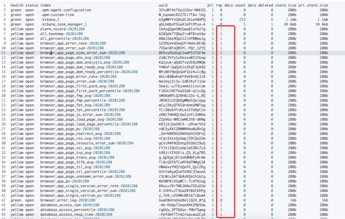Click 'browser_app_single_version_error_sum-20201208' text

88,191
